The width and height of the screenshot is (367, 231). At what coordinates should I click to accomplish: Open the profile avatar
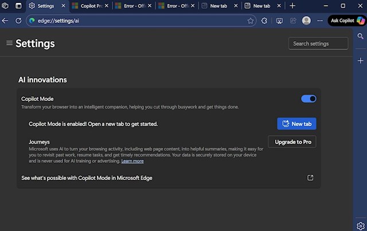point(306,21)
